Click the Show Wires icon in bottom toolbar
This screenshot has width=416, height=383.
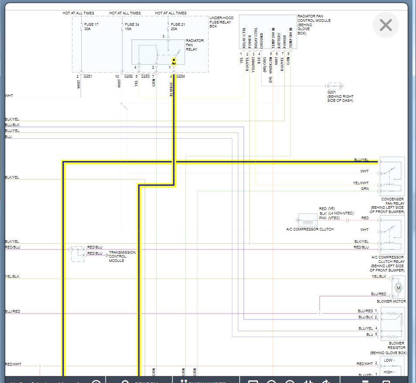pos(184,381)
